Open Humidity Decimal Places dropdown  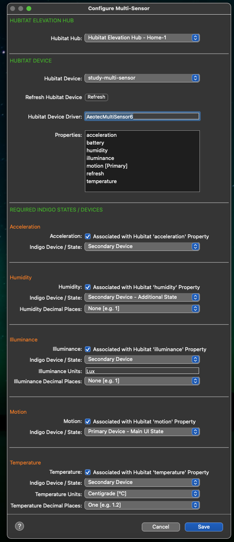(x=142, y=309)
